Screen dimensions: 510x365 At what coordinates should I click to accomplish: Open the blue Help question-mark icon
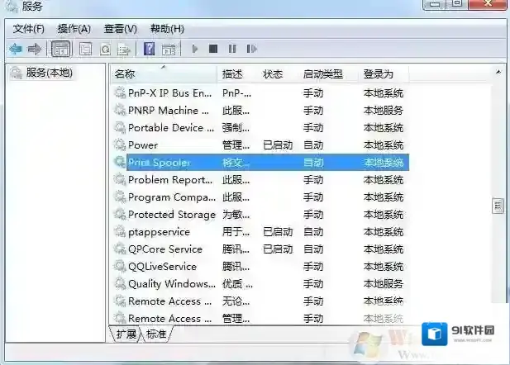(x=149, y=50)
